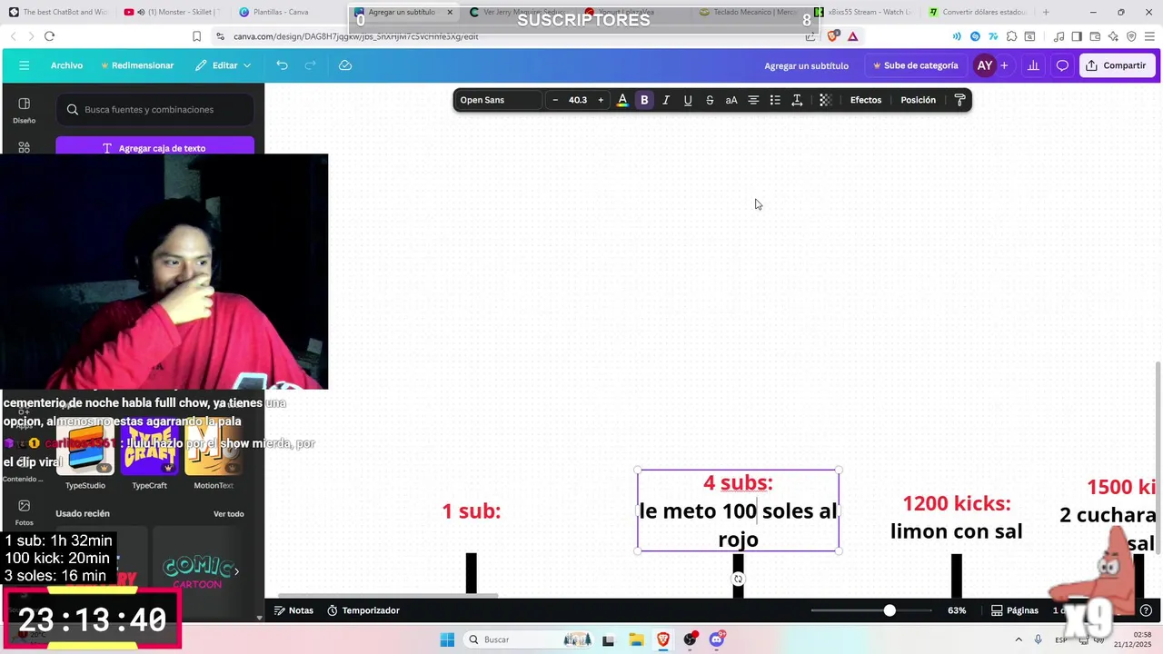Click the 1200 kicks: heading on canvas
This screenshot has height=654, width=1163.
[x=957, y=503]
